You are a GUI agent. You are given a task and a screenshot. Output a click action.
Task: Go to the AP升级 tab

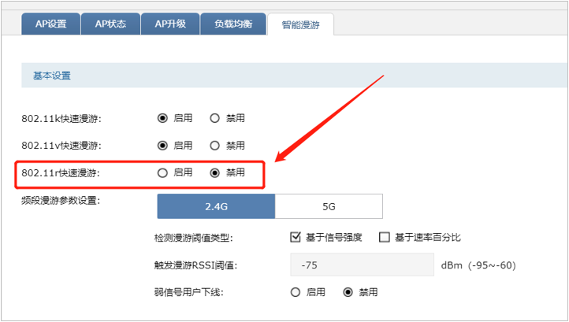pyautogui.click(x=169, y=24)
